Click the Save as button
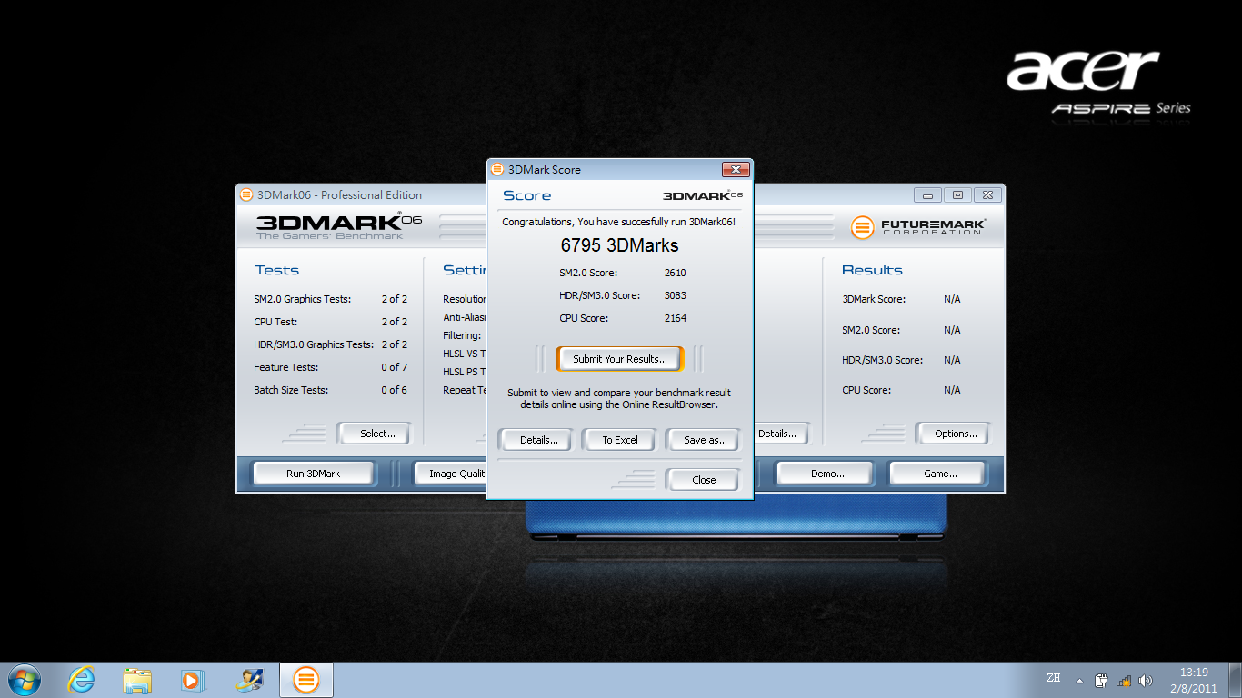The image size is (1242, 698). [x=705, y=440]
